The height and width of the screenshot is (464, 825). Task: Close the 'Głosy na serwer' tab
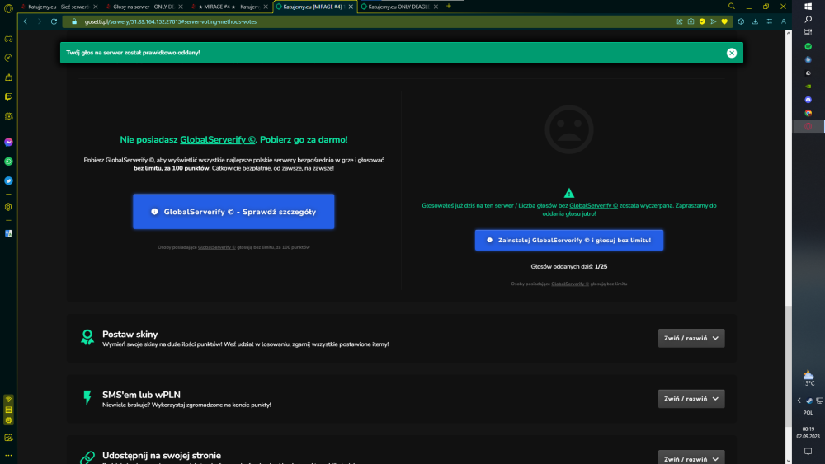pos(181,7)
